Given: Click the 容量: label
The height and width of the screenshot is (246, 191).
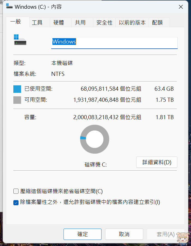Looking at the screenshot, I should 30,117.
